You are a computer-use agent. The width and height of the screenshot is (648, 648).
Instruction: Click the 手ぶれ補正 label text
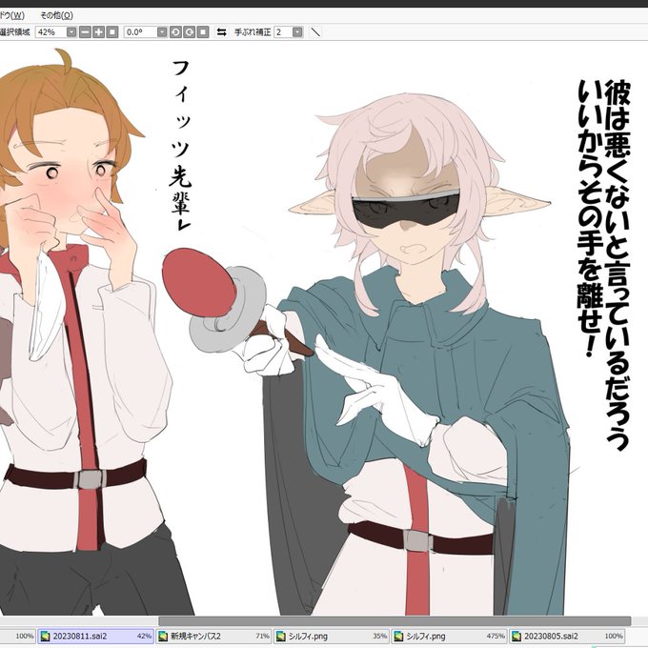[253, 32]
